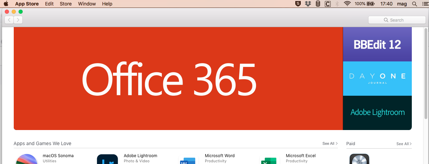
Task: Click Productivity under Microsoft Word
Action: [x=216, y=161]
